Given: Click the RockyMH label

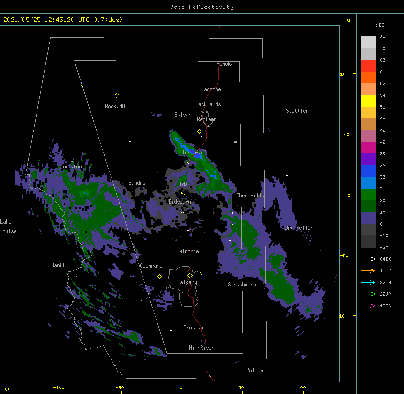Looking at the screenshot, I should pyautogui.click(x=115, y=106).
